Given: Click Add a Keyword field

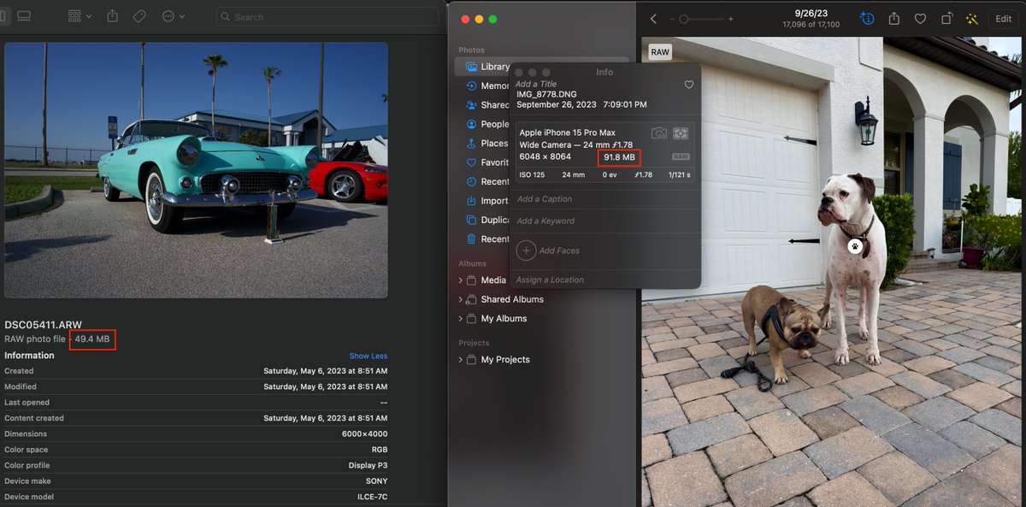Looking at the screenshot, I should tap(545, 221).
